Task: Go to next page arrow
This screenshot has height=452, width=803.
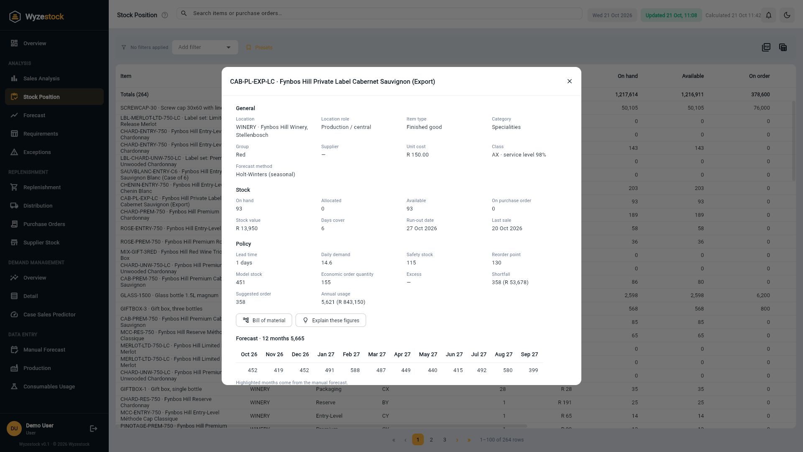Action: (457, 439)
